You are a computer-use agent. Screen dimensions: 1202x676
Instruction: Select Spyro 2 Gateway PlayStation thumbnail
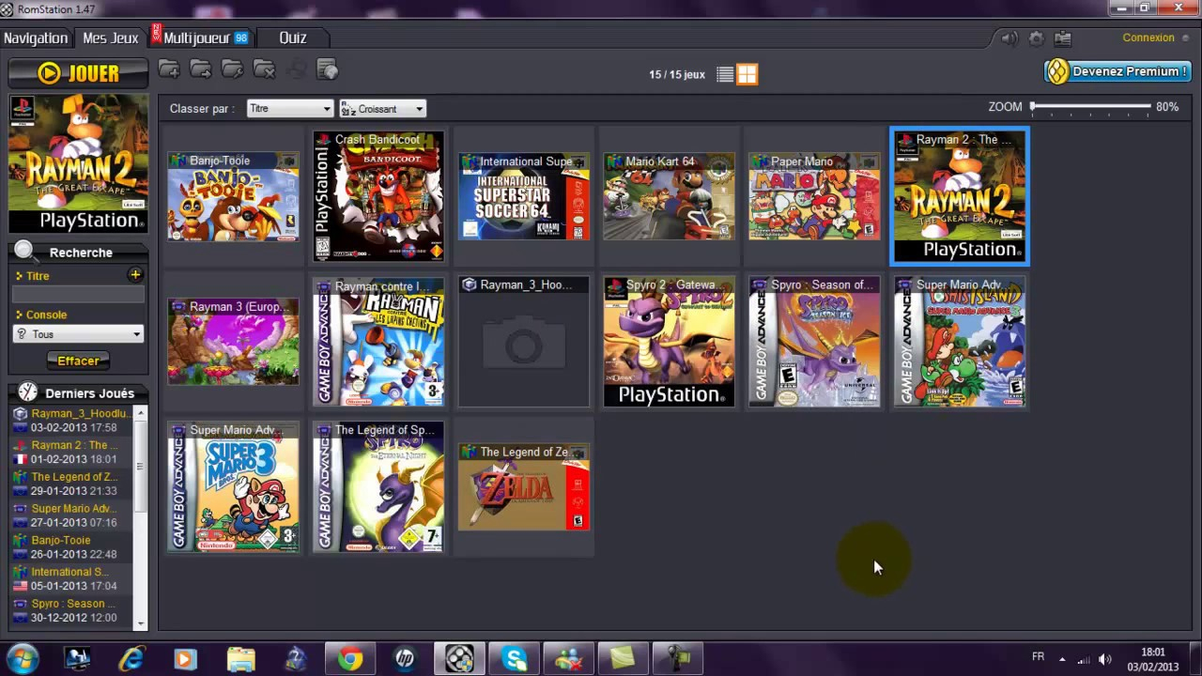tap(670, 342)
